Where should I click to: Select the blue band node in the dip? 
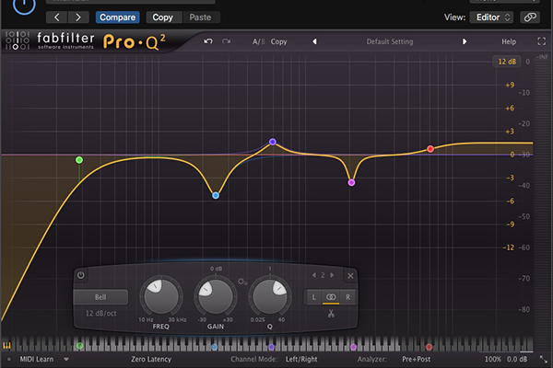(216, 195)
